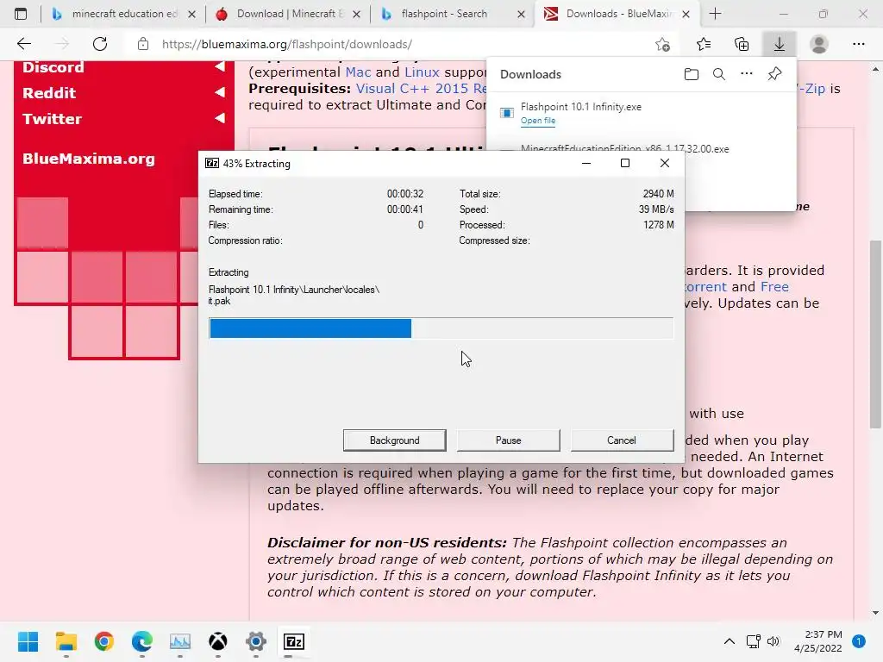Open the Free link in page text
This screenshot has width=883, height=662.
point(774,286)
